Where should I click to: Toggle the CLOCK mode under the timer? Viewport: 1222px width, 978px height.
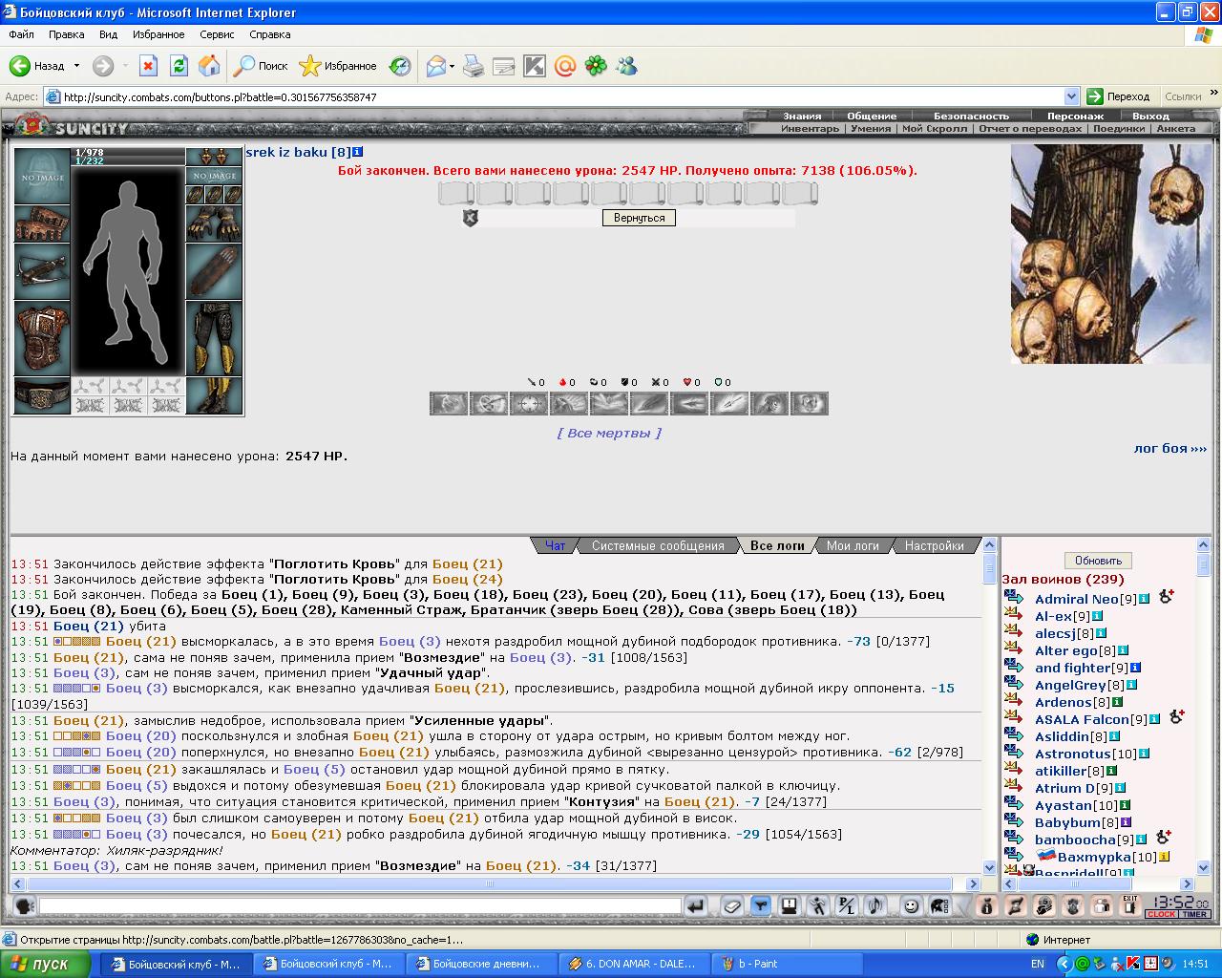[x=1161, y=914]
